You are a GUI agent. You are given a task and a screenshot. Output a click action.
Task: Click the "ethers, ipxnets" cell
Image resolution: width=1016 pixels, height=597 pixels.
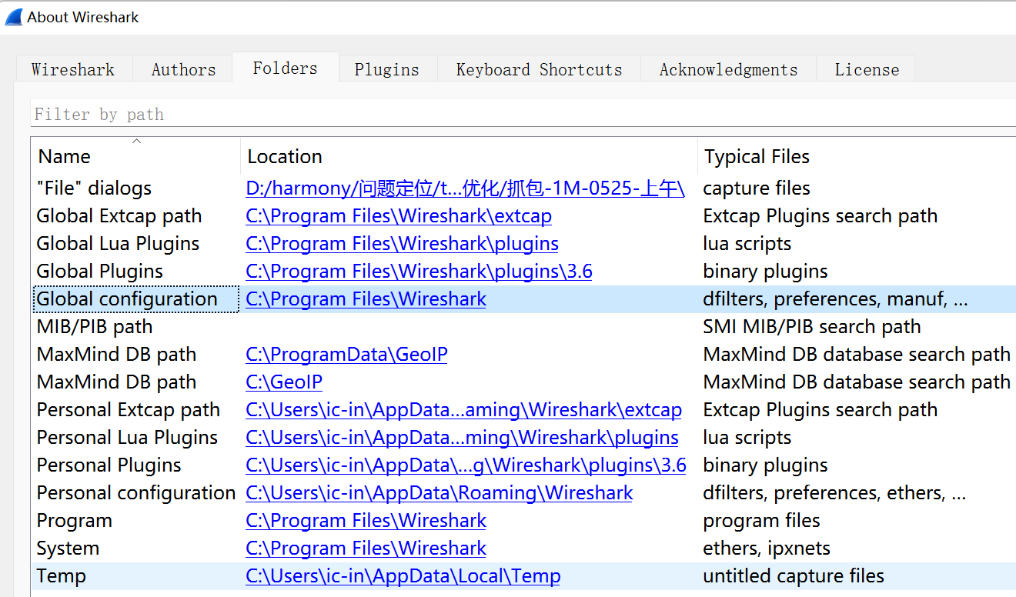coord(767,549)
